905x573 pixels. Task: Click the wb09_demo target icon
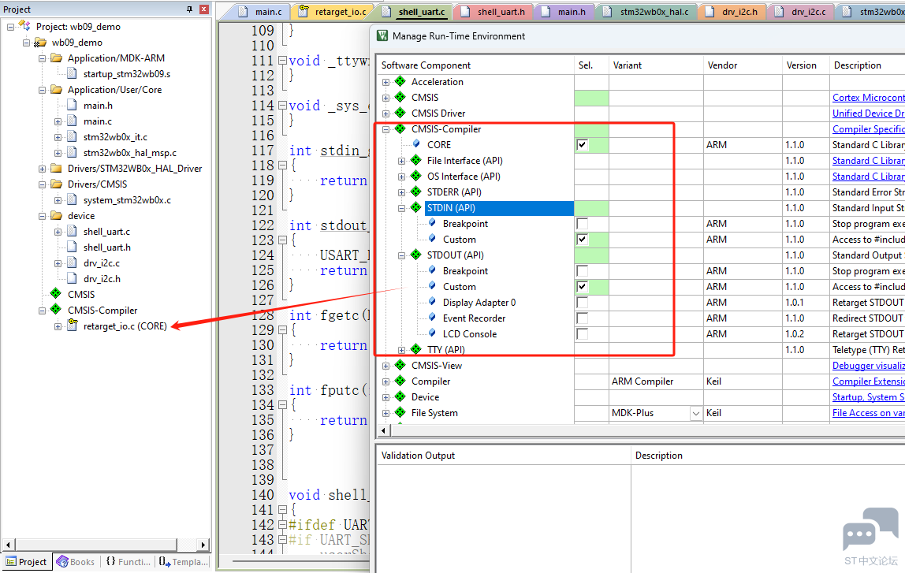(40, 42)
